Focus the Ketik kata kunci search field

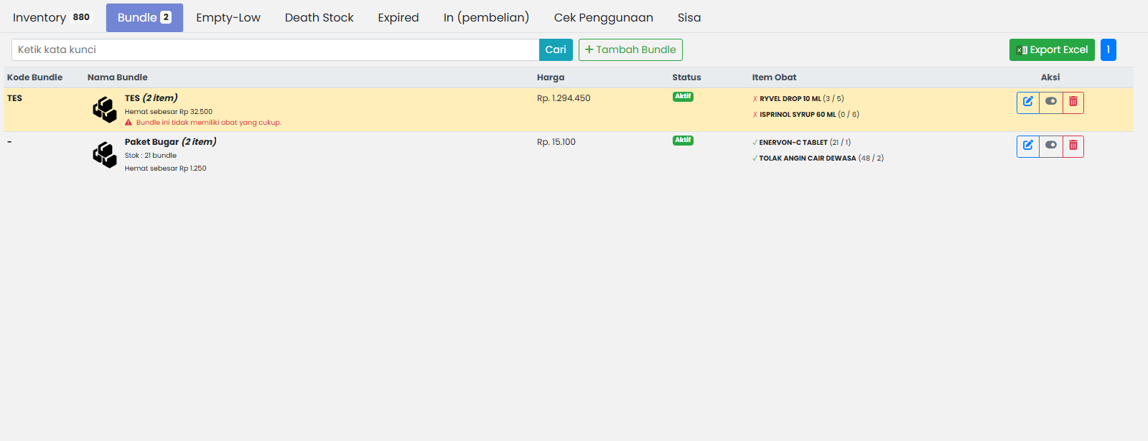click(x=275, y=49)
